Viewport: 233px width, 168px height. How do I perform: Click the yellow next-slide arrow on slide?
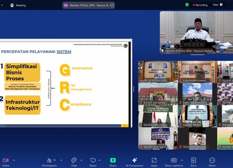125,126
